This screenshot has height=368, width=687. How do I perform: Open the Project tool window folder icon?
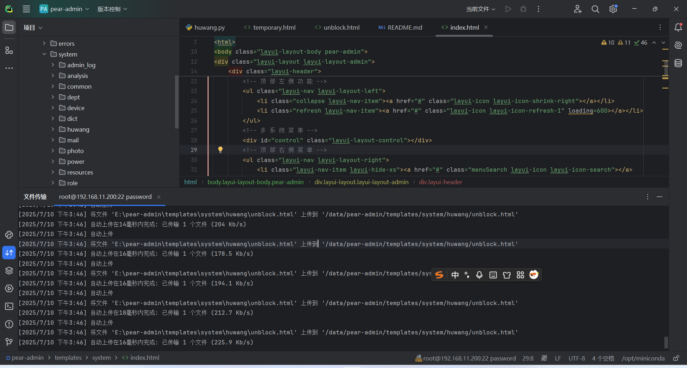(9, 28)
